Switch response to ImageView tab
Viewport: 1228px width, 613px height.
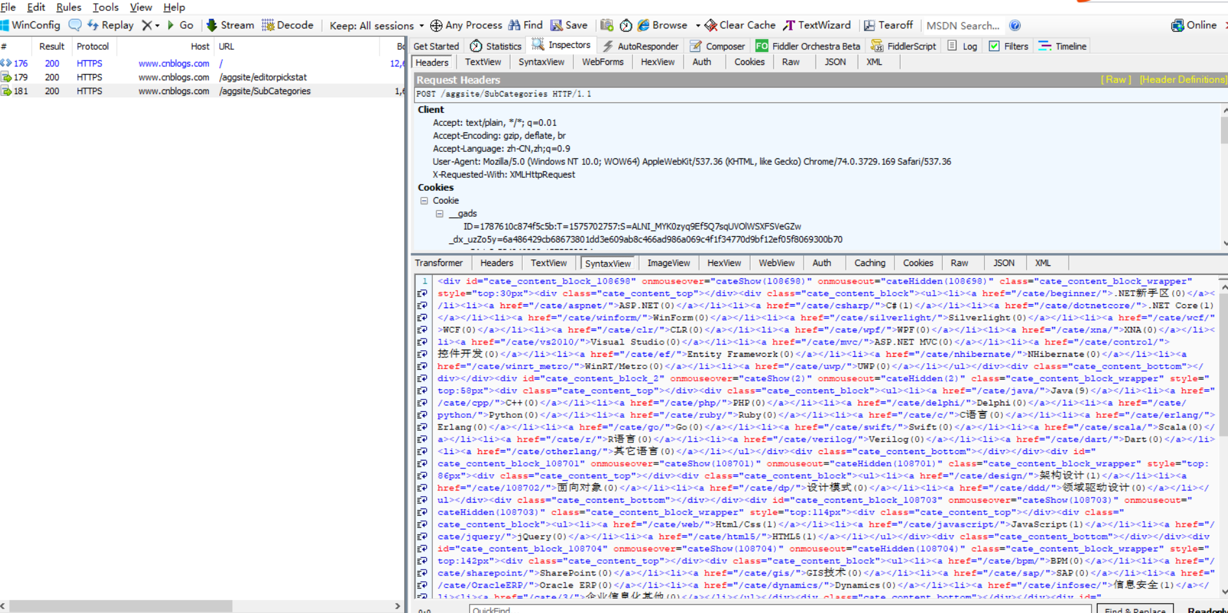pyautogui.click(x=668, y=263)
